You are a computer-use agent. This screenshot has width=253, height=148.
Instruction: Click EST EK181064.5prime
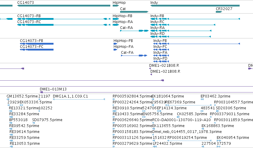(x=168, y=96)
